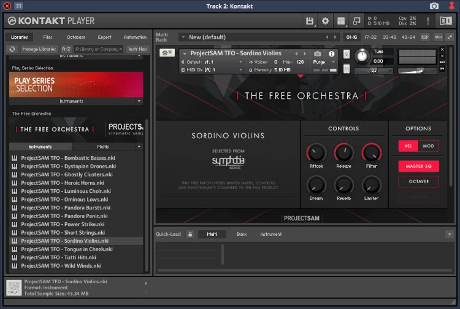The image size is (460, 309).
Task: Show aux sends panel button
Action: (438, 37)
